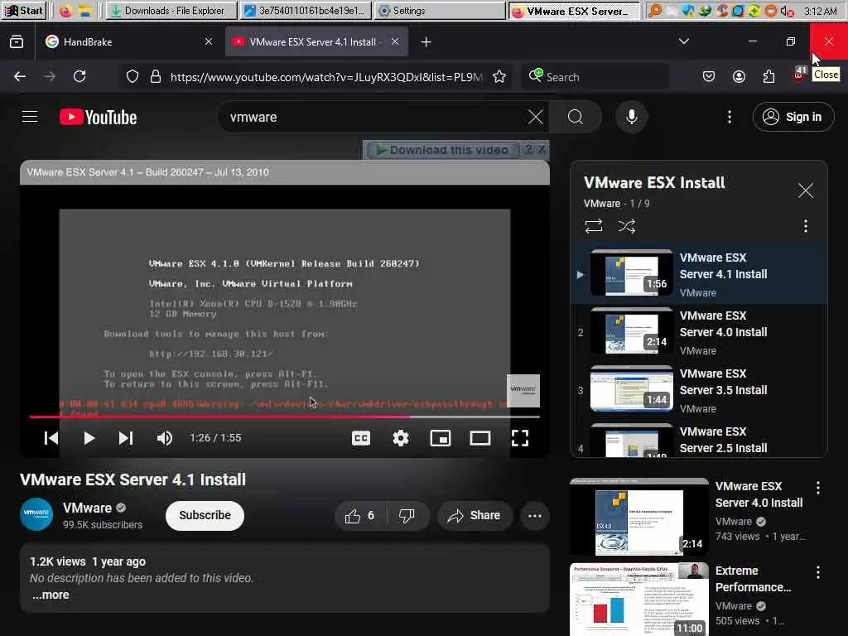Select VMware ESX Server 3.5 Install in playlist
Screen dimensions: 848x636
(699, 390)
